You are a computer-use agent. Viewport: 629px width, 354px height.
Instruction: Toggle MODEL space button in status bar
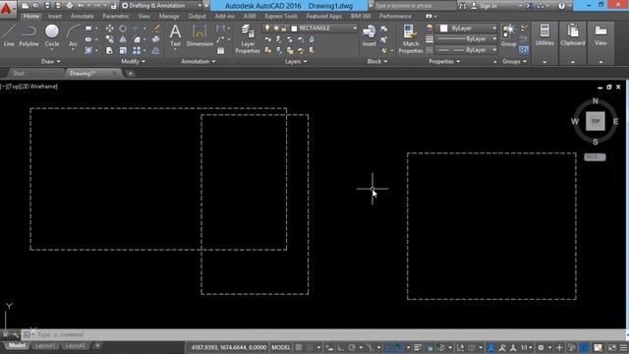pos(281,347)
